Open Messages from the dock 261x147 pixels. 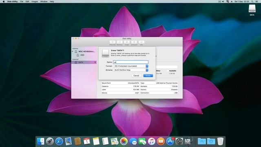coord(133,141)
